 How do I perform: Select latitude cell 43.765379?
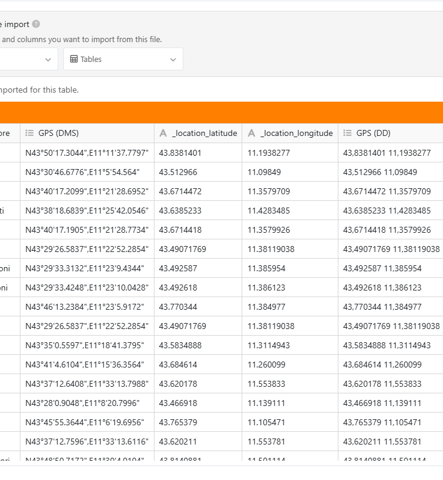178,422
